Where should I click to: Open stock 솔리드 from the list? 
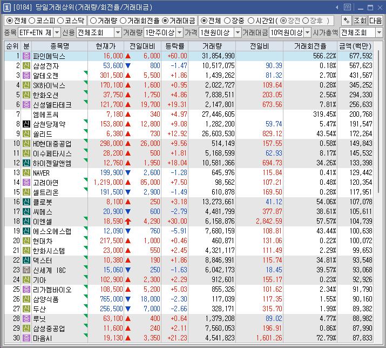43,134
